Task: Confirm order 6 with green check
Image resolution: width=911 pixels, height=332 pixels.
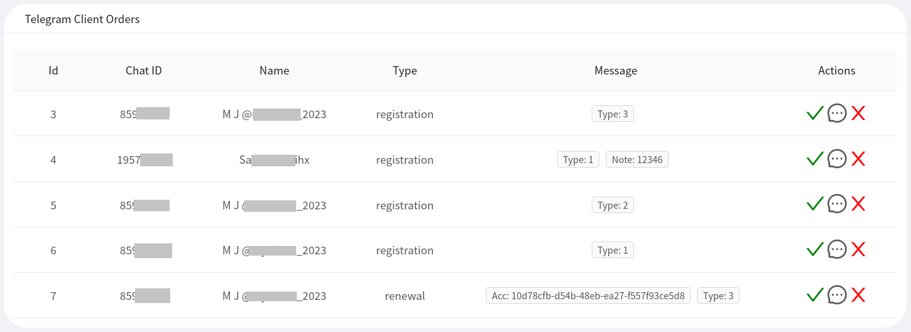Action: coord(815,249)
